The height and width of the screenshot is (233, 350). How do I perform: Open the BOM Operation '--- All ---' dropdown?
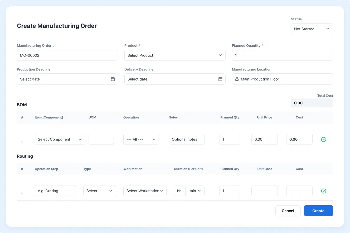[141, 139]
